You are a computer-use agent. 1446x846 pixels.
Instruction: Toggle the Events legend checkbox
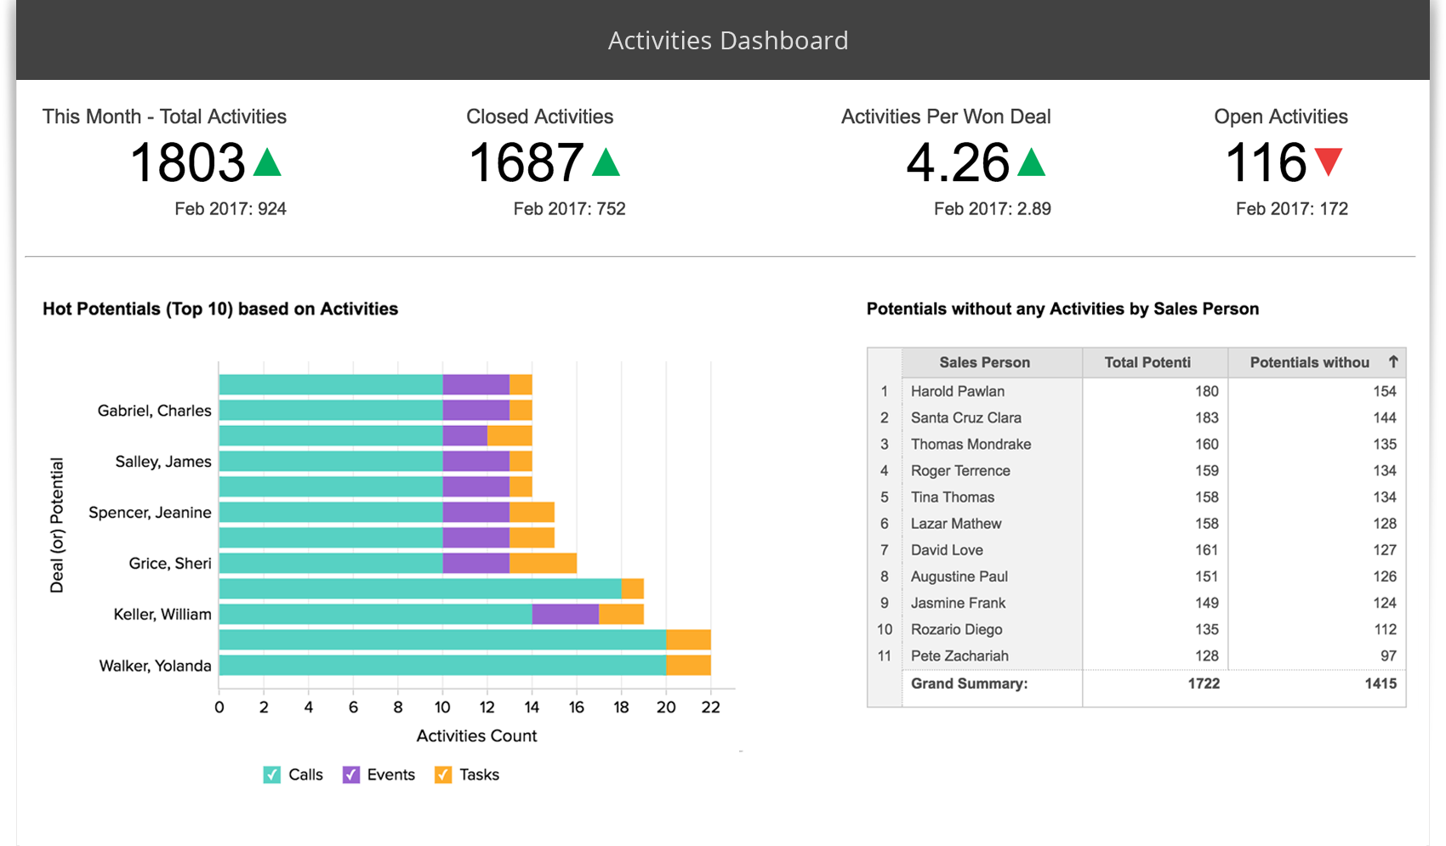350,775
